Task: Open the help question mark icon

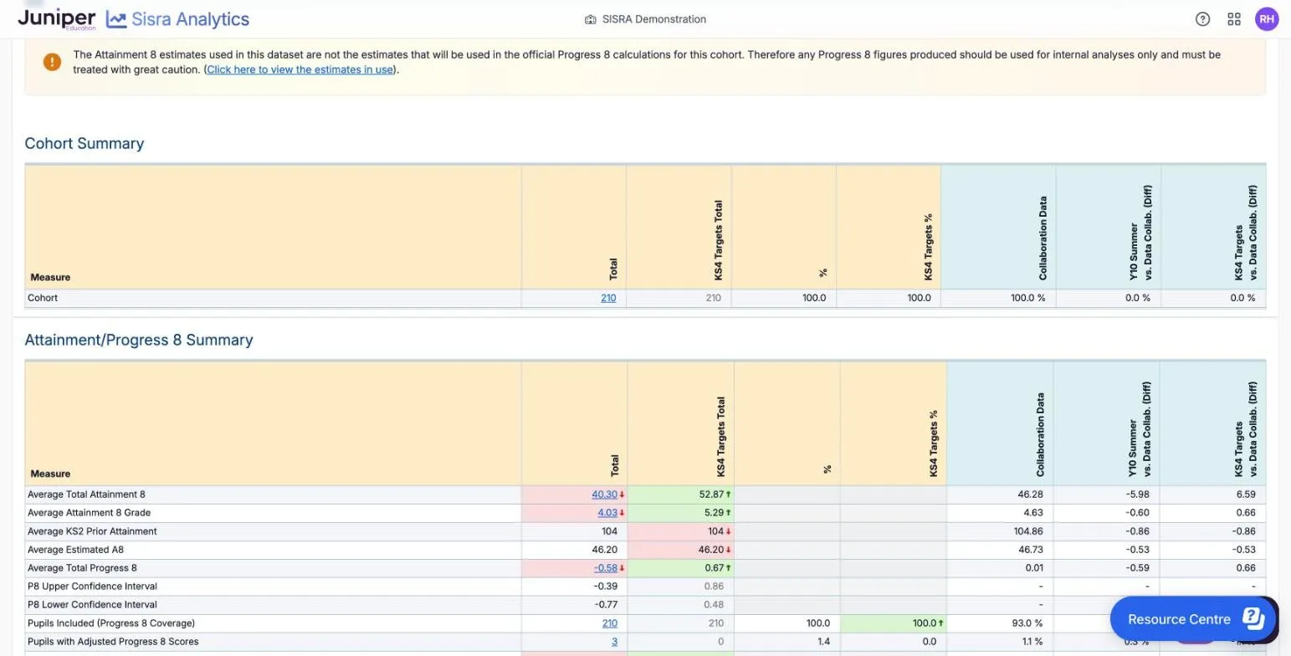Action: [x=1202, y=19]
